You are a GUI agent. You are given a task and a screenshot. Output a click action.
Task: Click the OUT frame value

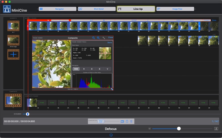point(104,20)
